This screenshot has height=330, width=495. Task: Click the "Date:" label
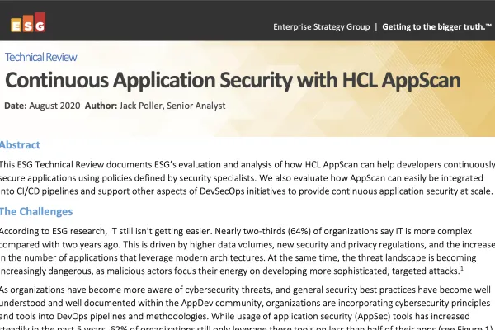point(15,106)
